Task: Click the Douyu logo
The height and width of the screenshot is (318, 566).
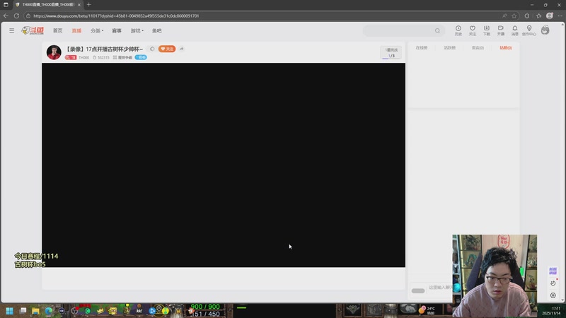Action: click(33, 30)
